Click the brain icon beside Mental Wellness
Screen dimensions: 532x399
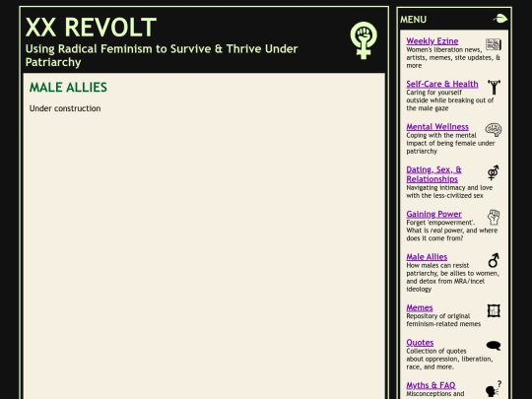pyautogui.click(x=494, y=130)
